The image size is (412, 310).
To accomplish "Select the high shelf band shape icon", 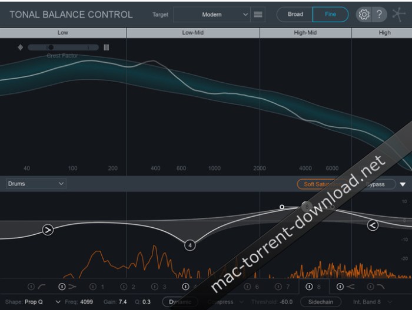I will point(351,287).
